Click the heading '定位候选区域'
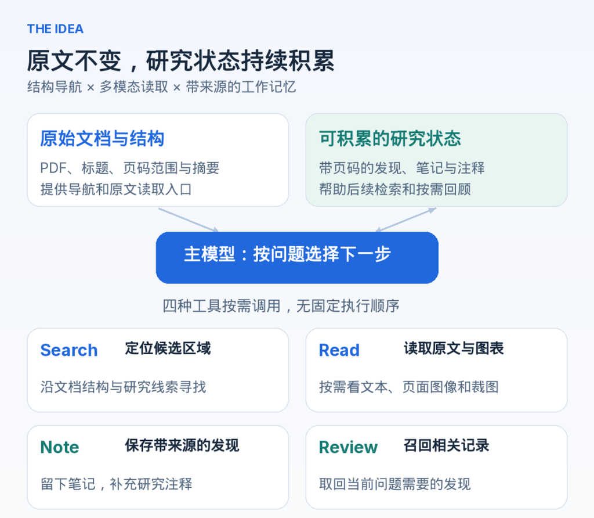The image size is (594, 518). 168,348
